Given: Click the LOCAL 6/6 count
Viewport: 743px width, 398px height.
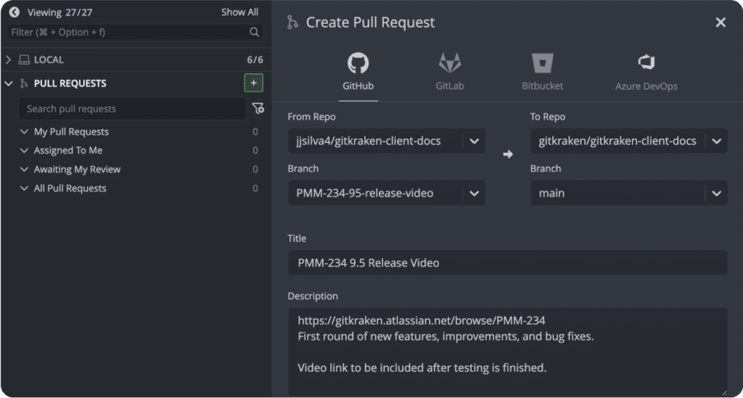Looking at the screenshot, I should pyautogui.click(x=255, y=59).
